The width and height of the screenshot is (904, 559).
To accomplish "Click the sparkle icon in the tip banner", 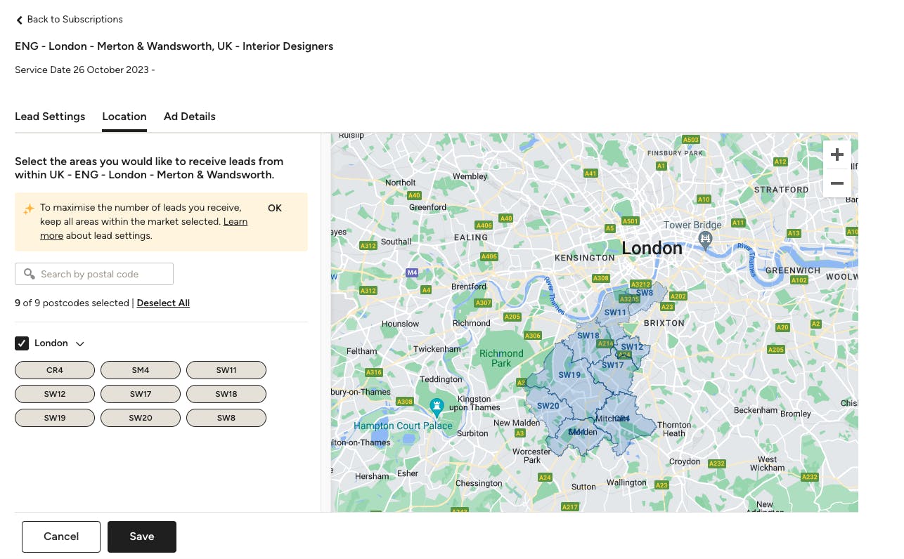I will coord(29,209).
